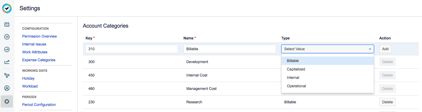The height and width of the screenshot is (112, 422).
Task: Click the Settings gear icon in sidebar
Action: [x=7, y=101]
